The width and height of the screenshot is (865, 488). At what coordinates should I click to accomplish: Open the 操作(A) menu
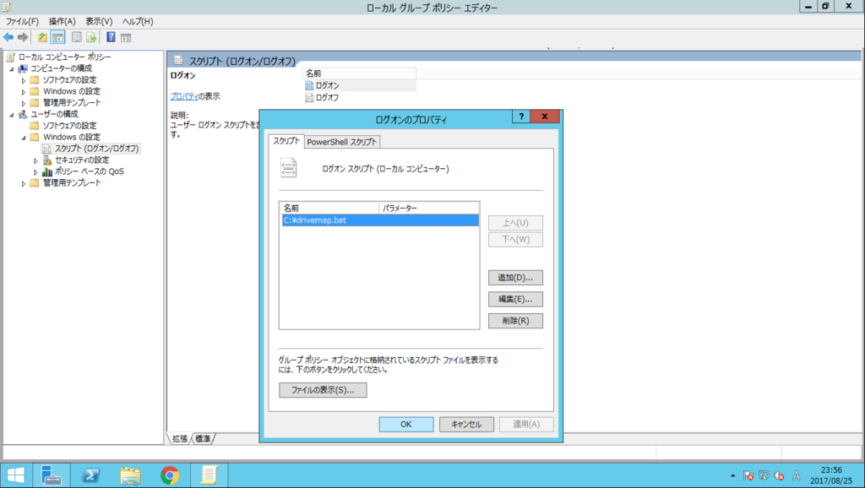pyautogui.click(x=62, y=21)
